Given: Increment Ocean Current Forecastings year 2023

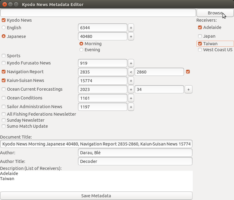Looking at the screenshot, I should pos(131,89).
